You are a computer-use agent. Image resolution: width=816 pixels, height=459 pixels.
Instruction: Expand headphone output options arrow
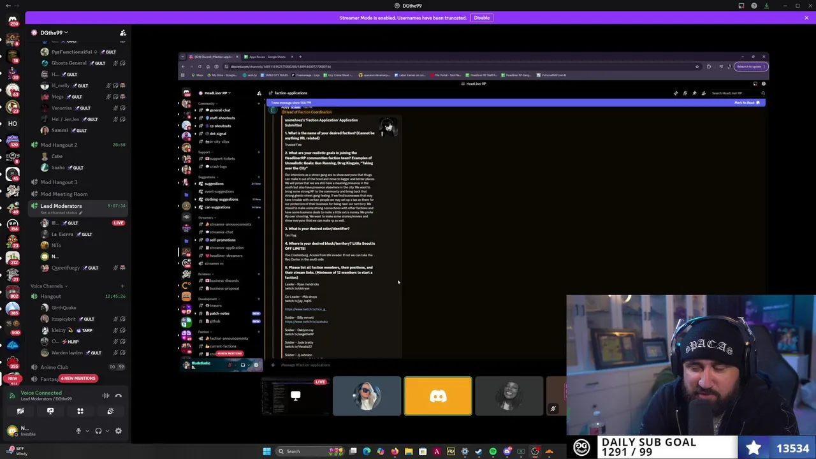pyautogui.click(x=106, y=431)
